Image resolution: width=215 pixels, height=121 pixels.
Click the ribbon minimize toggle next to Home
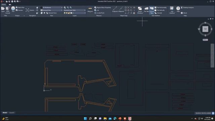10,4
